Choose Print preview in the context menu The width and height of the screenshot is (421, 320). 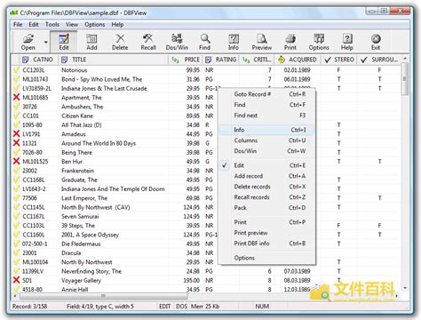pyautogui.click(x=266, y=233)
